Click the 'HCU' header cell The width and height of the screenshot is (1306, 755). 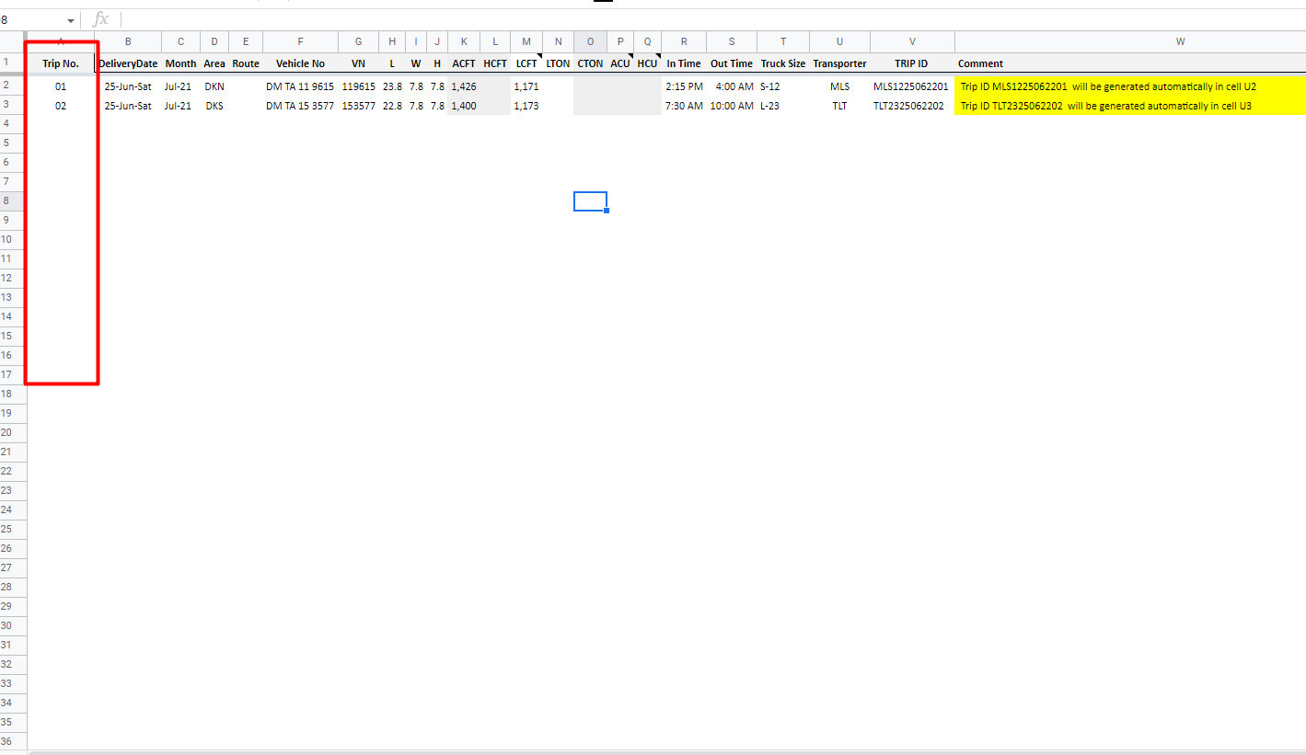point(647,63)
